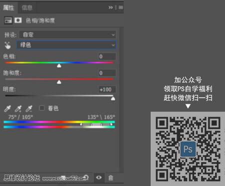The width and height of the screenshot is (225, 186).
Task: Select the add-to-sample eyedropper
Action: coord(18,108)
